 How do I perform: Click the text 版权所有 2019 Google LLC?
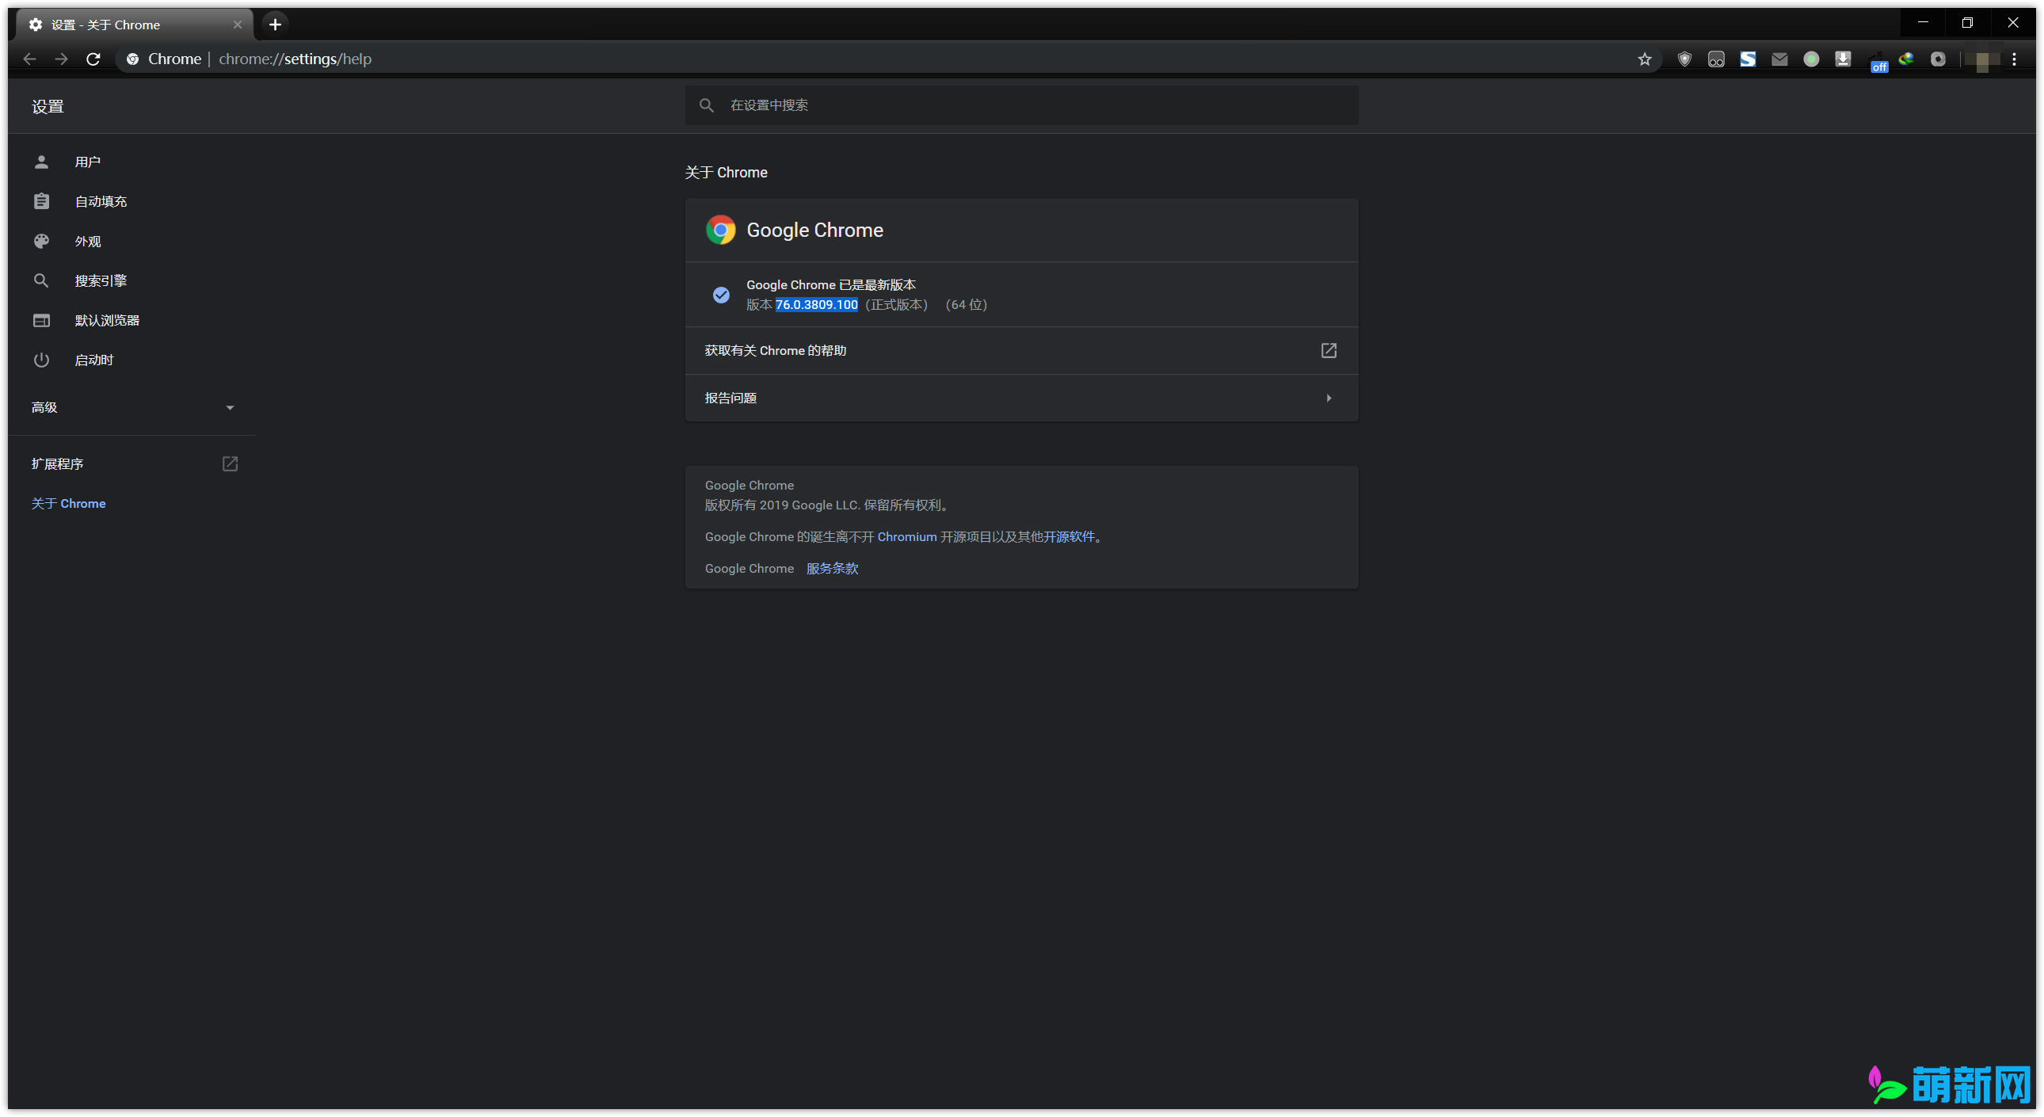coord(783,505)
